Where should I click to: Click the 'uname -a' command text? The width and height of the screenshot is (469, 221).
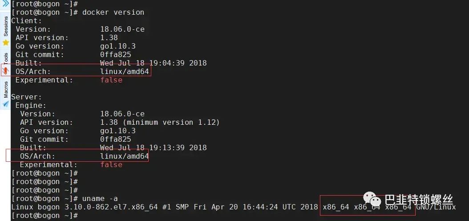click(x=100, y=198)
